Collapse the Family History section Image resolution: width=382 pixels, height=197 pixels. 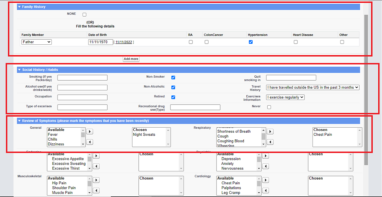[19, 7]
